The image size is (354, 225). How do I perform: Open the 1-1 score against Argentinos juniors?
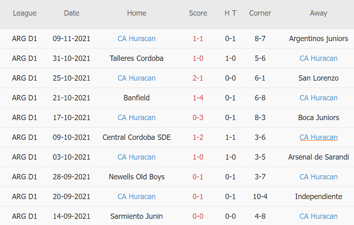198,39
